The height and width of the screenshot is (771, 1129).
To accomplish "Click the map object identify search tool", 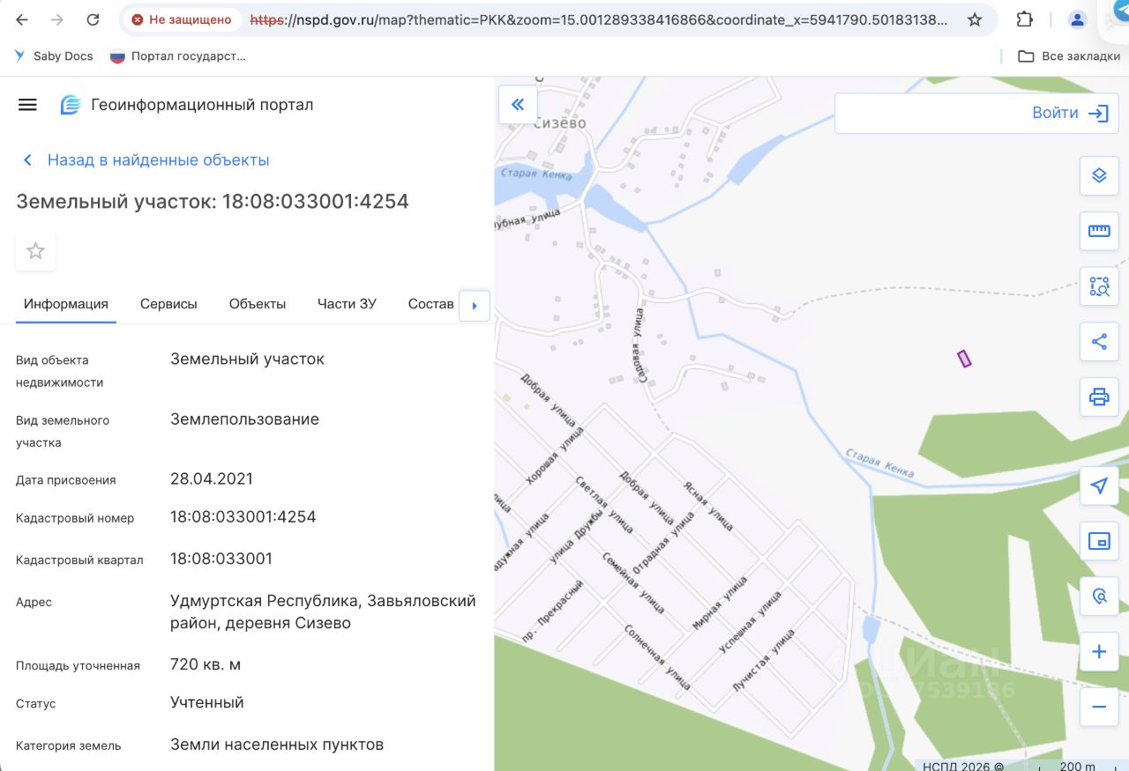I will point(1099,597).
